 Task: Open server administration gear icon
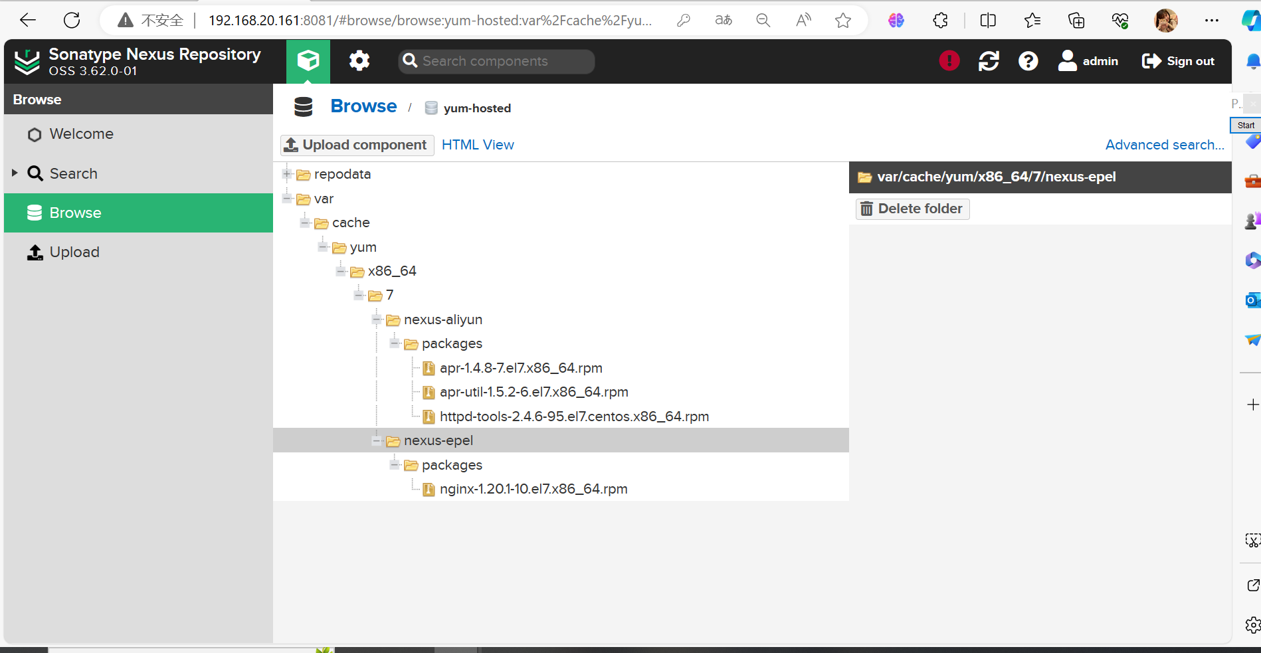[x=359, y=61]
